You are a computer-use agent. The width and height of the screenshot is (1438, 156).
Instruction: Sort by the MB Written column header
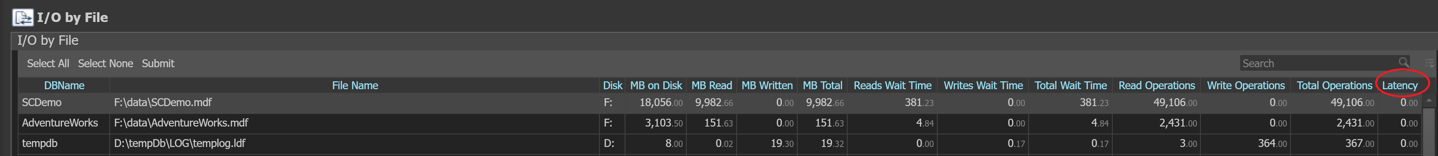coord(767,85)
